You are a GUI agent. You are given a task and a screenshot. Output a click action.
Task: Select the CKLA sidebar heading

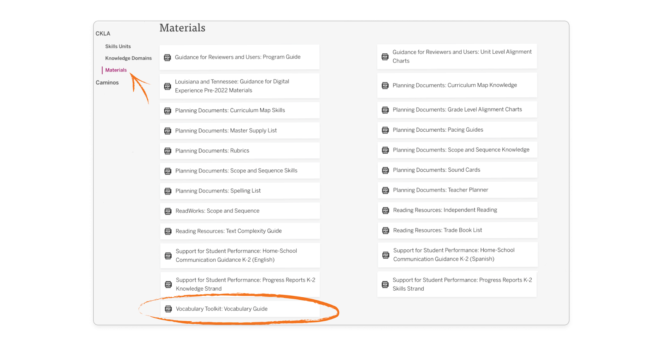pos(103,34)
